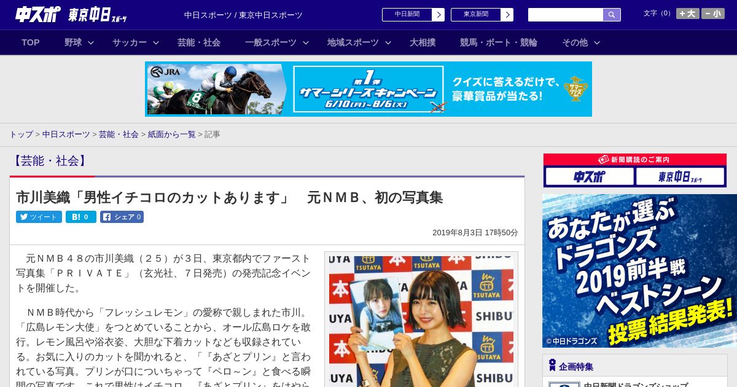Open 競馬・ボート・競輪 navigation item
Screen dimensions: 737x387
[x=499, y=42]
